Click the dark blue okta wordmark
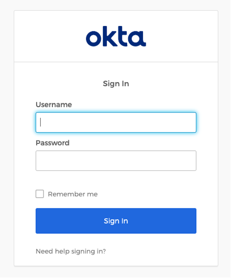 pos(116,36)
